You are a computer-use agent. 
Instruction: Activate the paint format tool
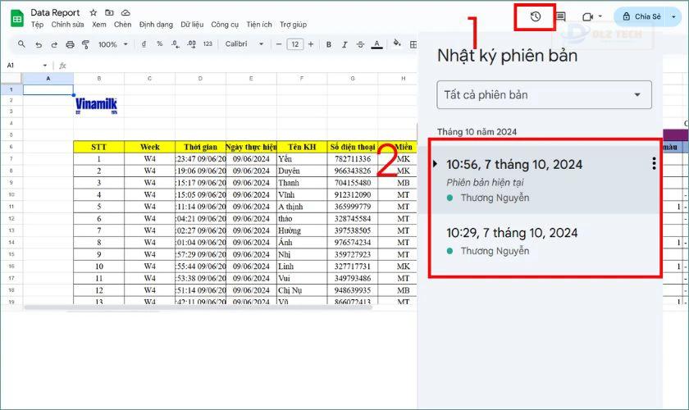(x=85, y=44)
